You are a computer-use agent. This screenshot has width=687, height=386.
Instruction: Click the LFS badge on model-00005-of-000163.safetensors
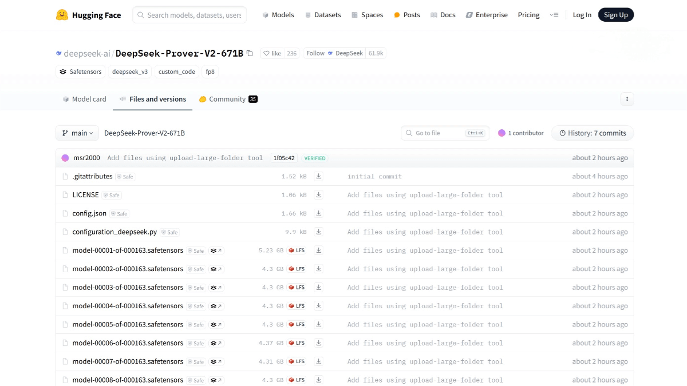pos(297,325)
